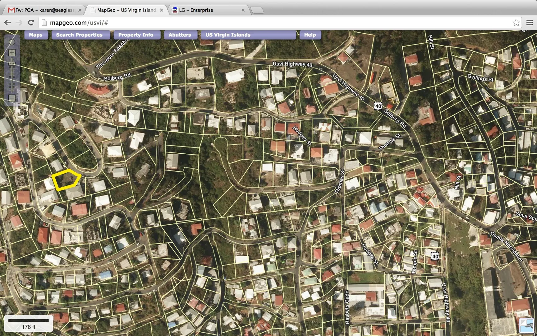Expand the US Virgin Islands menu
Screen dimensions: 537x336
point(248,35)
